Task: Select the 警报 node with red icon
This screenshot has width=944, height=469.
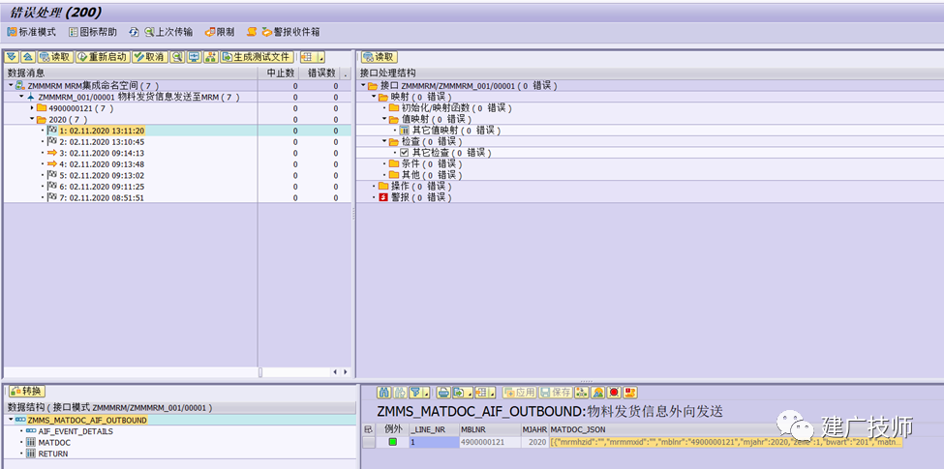Action: 414,197
